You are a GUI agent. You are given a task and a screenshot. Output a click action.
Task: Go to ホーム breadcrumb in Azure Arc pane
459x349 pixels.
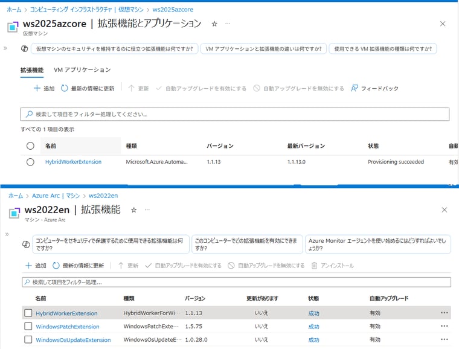pyautogui.click(x=16, y=196)
